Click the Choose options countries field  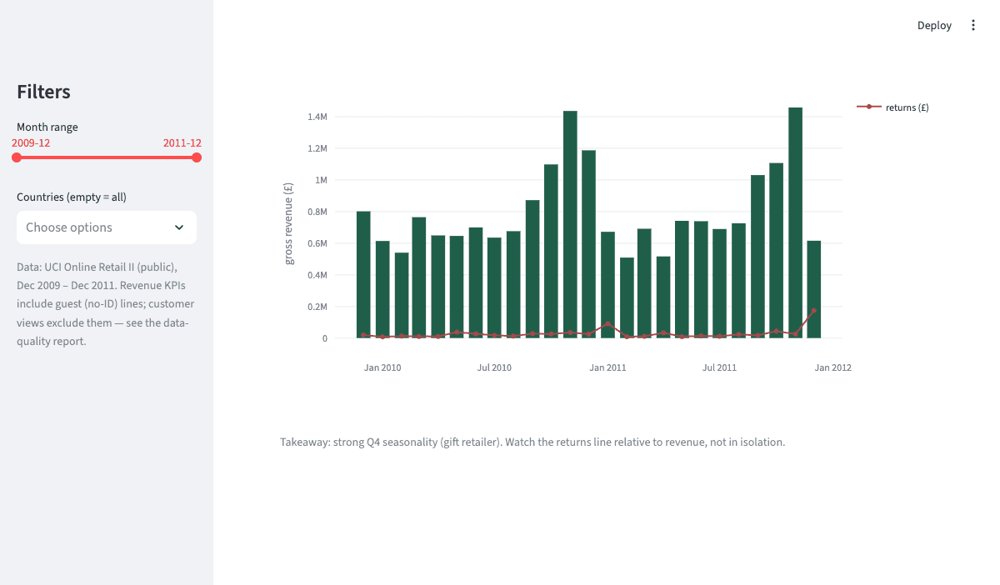[x=107, y=227]
